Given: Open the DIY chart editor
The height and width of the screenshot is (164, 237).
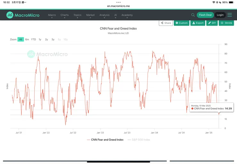Looking at the screenshot, I should [212, 23].
